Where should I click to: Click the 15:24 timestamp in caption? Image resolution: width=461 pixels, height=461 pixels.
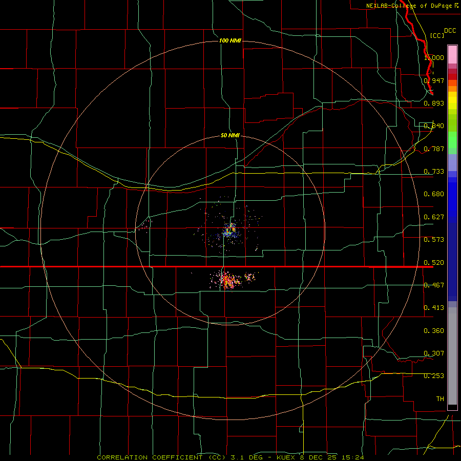click(352, 457)
